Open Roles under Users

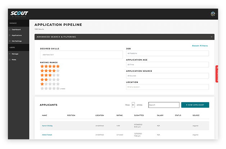(x=14, y=60)
